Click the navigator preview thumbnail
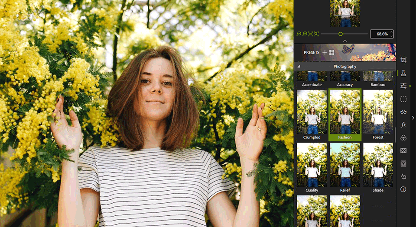The width and height of the screenshot is (416, 227). coord(345,13)
